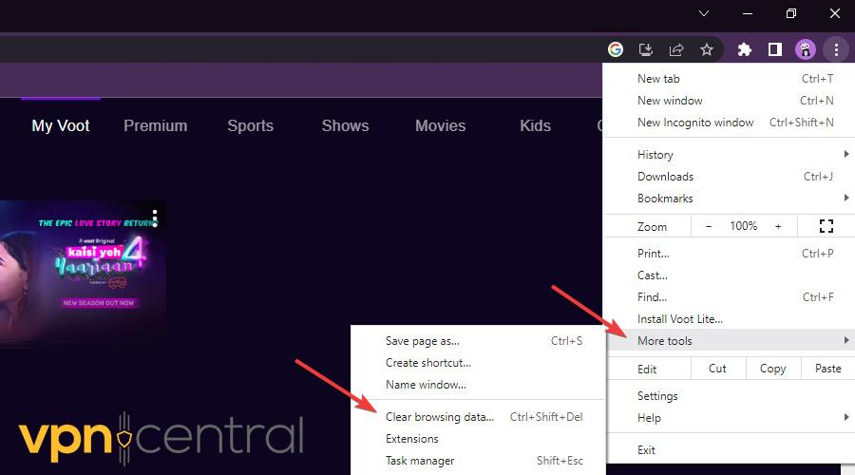Restore down the browser window
855x475 pixels.
coord(791,13)
